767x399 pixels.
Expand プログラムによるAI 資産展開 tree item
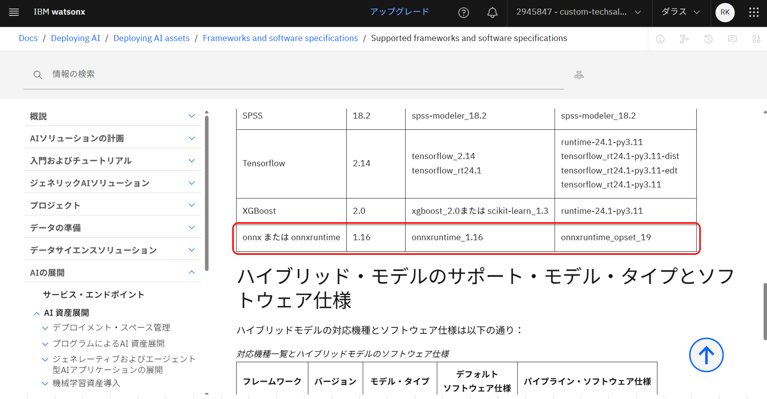tap(45, 344)
